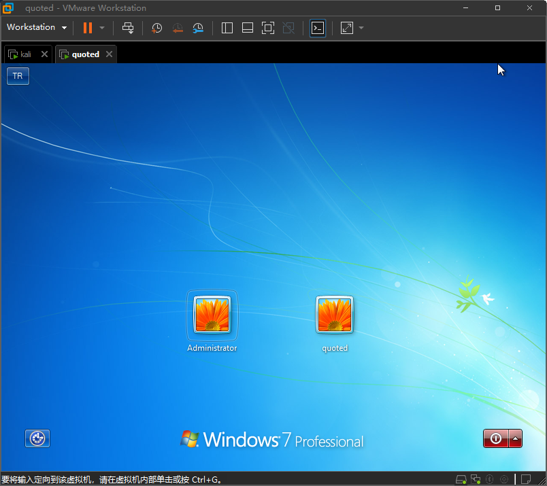Toggle the thumbnail bar view
Screen dimensions: 547x486
pyautogui.click(x=248, y=28)
